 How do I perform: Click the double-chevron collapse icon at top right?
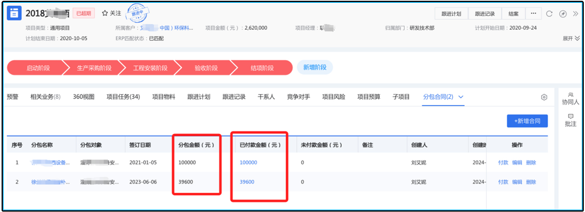point(575,14)
